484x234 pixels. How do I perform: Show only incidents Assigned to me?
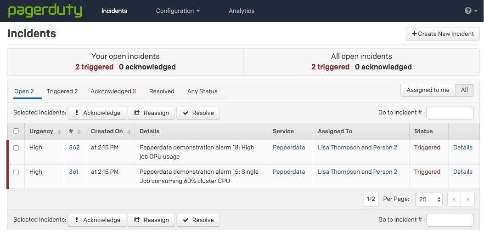click(428, 90)
